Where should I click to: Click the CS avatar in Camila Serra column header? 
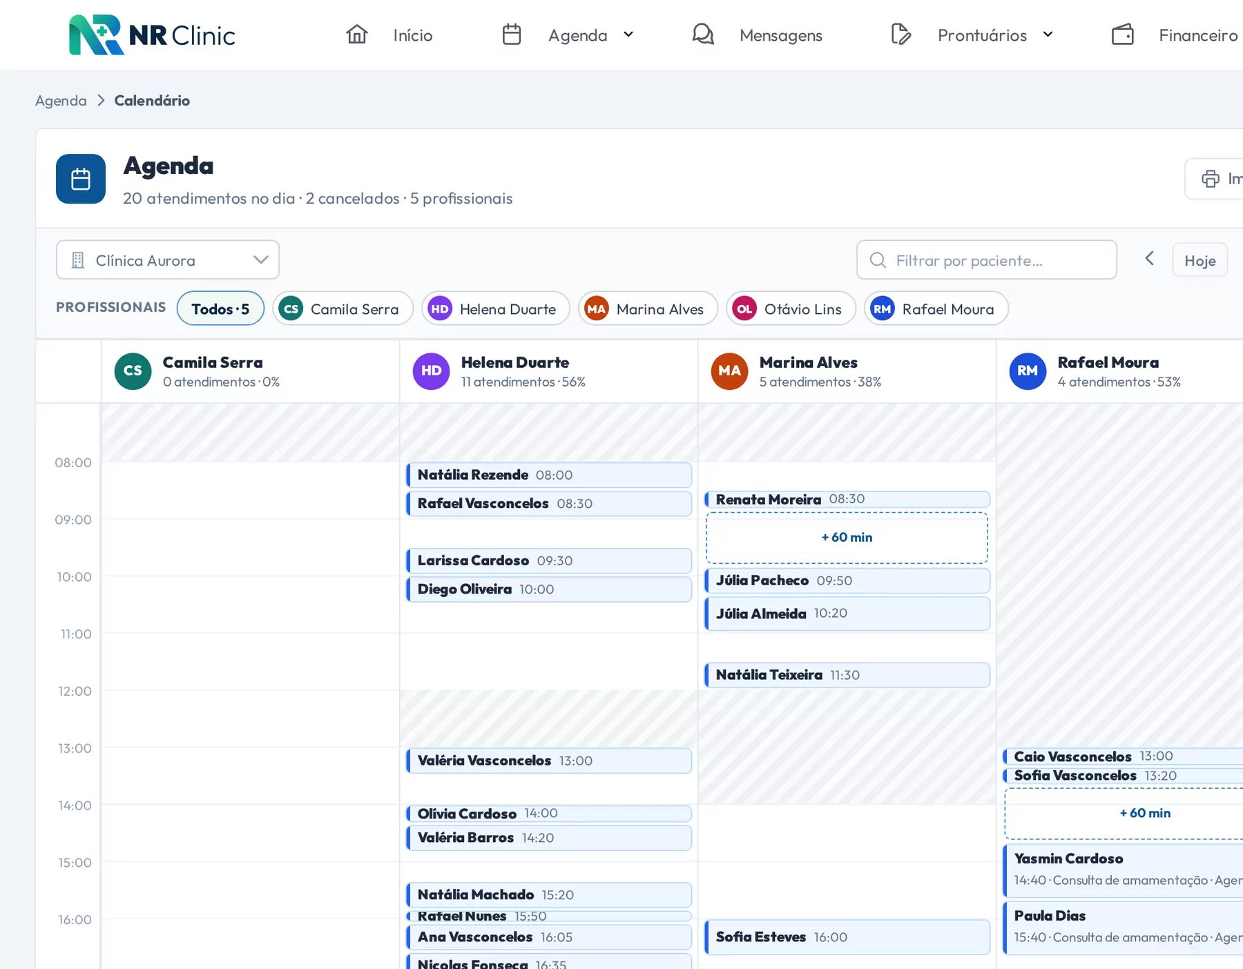point(133,371)
